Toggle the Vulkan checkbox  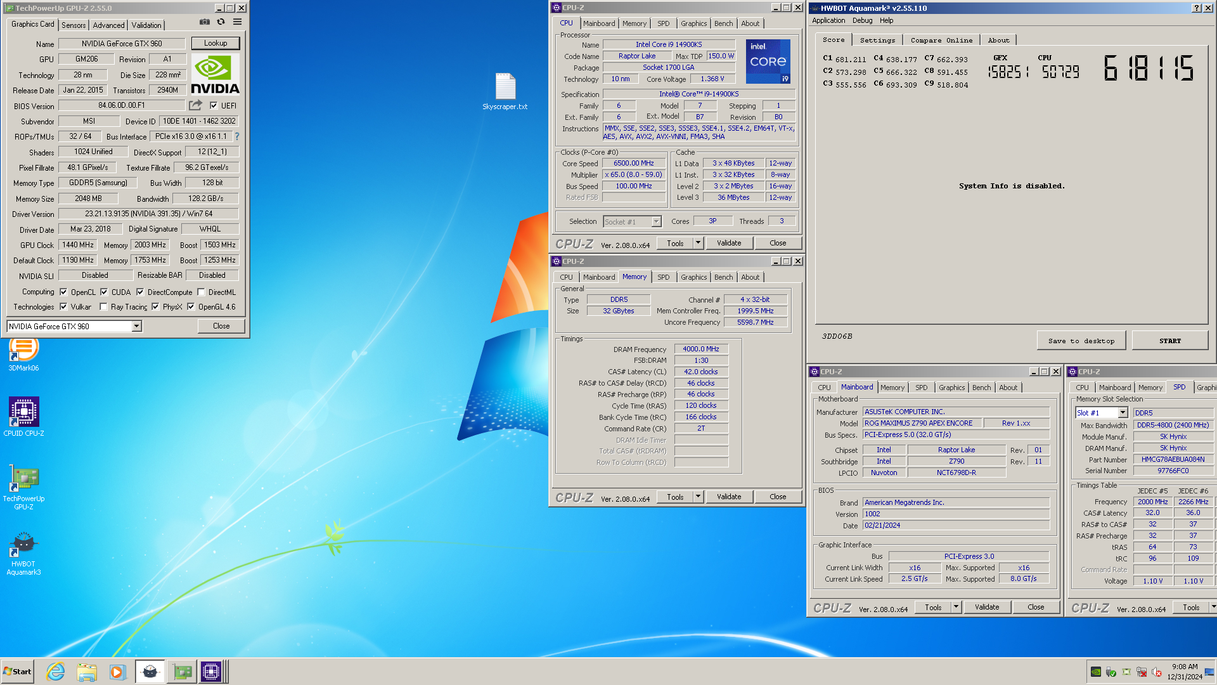(63, 307)
